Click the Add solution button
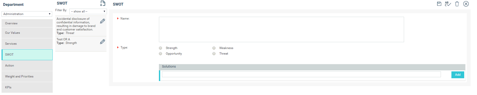Image resolution: width=477 pixels, height=95 pixels. 458,75
